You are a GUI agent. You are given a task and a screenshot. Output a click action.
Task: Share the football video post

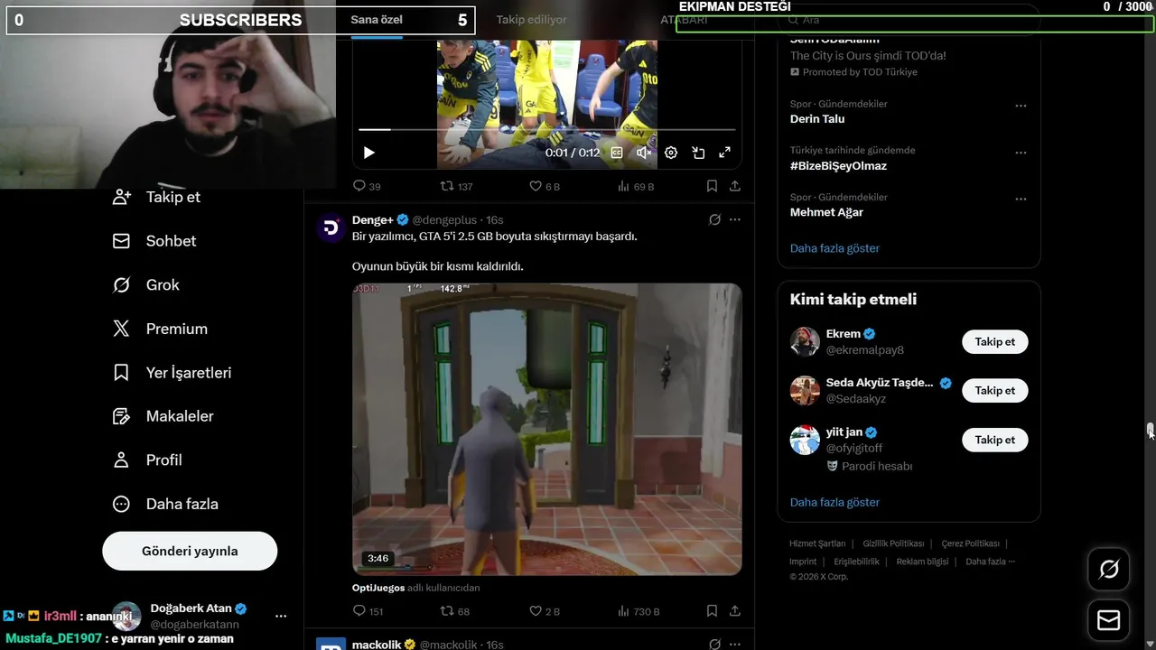click(x=735, y=186)
